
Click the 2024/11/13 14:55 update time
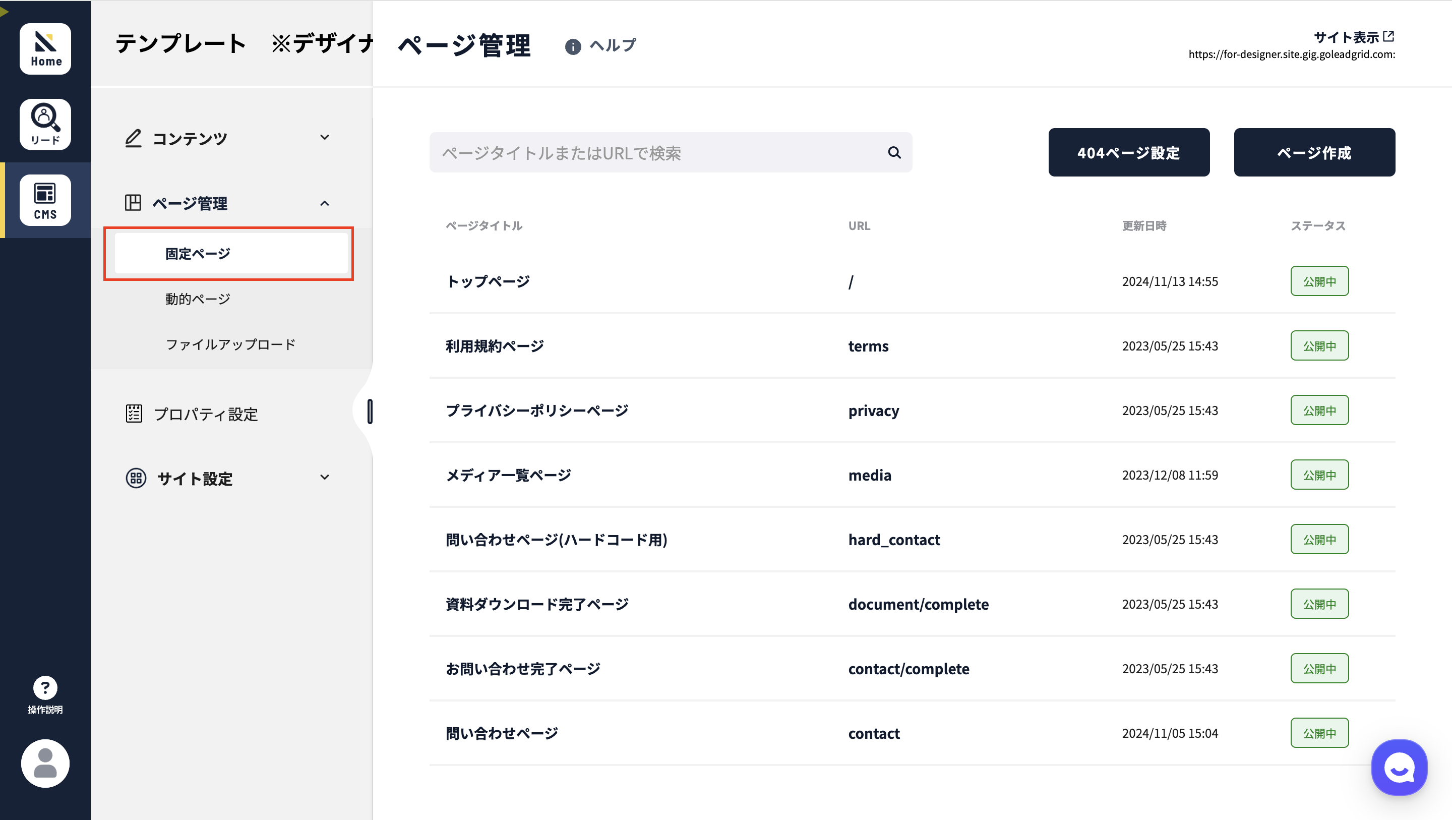click(1170, 281)
